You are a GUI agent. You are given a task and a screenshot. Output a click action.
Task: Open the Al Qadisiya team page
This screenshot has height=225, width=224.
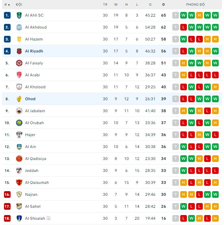click(x=35, y=159)
